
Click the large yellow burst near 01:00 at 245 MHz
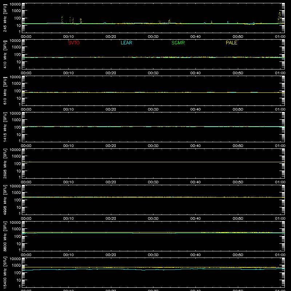279,17
